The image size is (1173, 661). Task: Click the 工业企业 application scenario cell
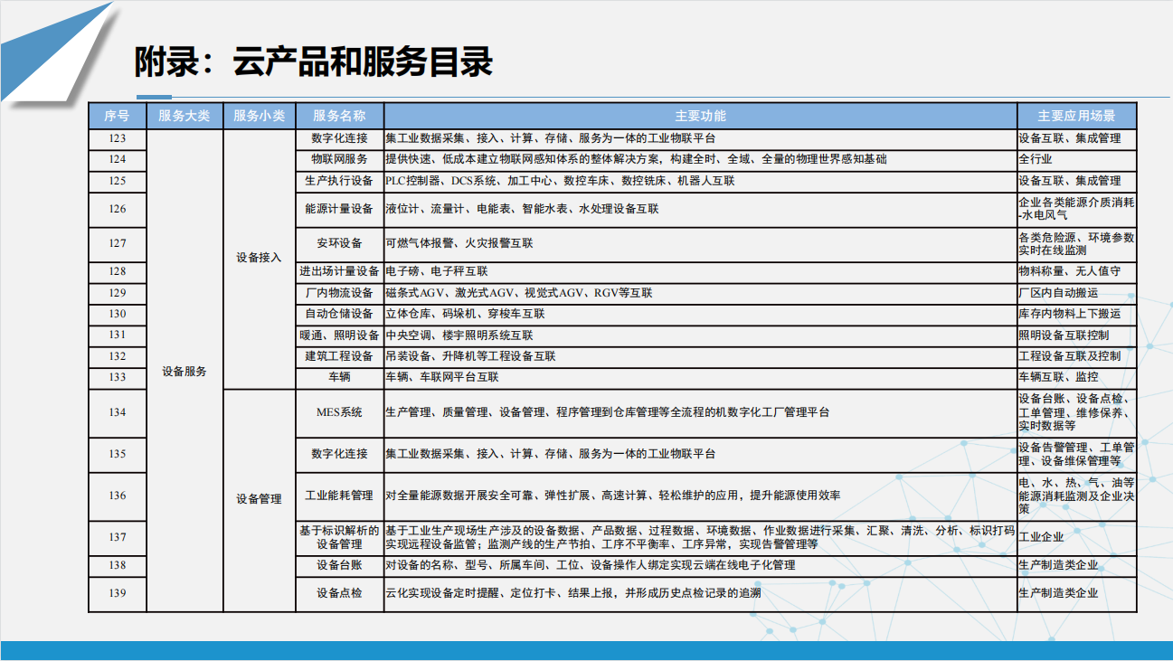[x=1041, y=537]
